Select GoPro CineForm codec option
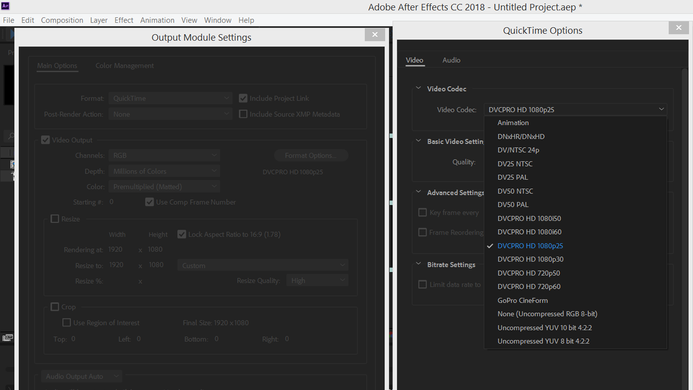This screenshot has height=390, width=693. pos(522,300)
